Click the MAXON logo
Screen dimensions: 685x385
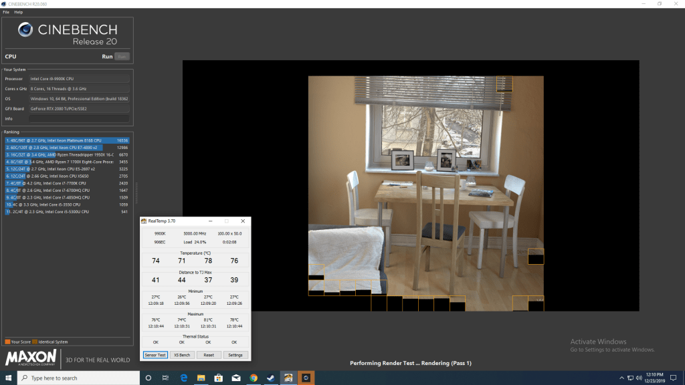point(31,358)
